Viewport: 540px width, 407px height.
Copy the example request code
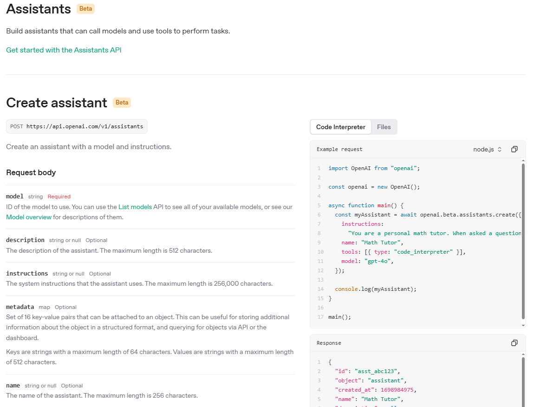[x=514, y=149]
